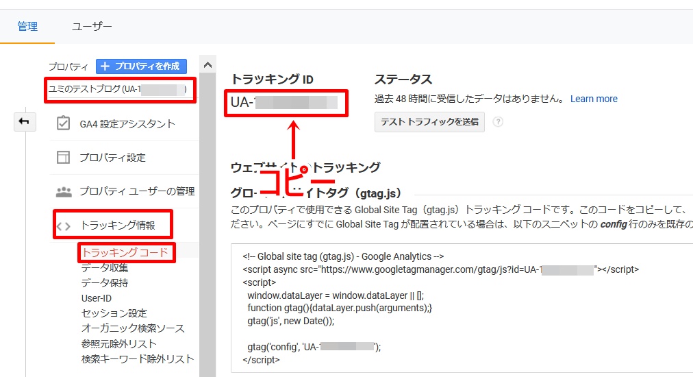Viewport: 693px width, 377px height.
Task: Click the GA4 設定アシスタント checkbox icon
Action: (x=63, y=123)
